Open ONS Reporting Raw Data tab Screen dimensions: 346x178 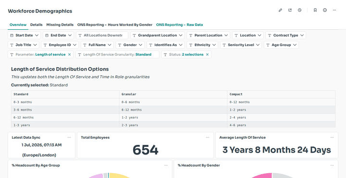pos(179,24)
